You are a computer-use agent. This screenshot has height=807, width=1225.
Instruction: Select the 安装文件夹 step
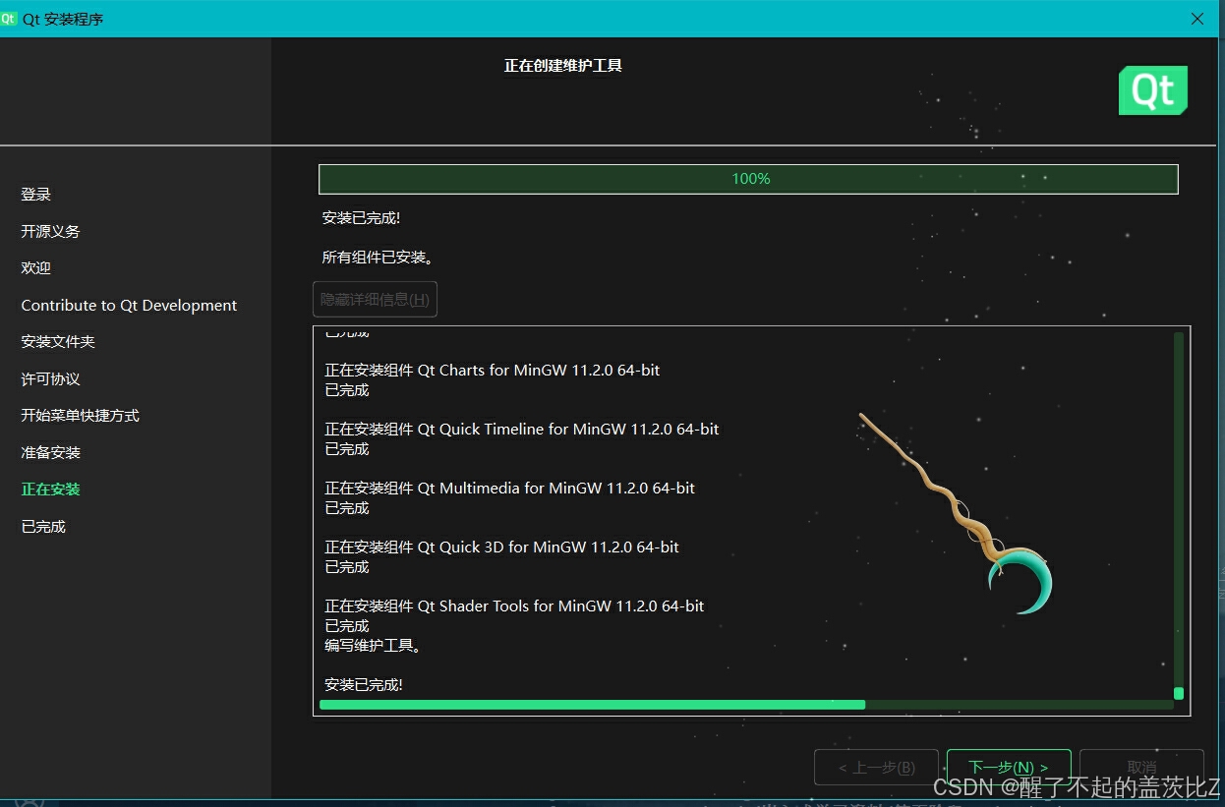point(58,342)
